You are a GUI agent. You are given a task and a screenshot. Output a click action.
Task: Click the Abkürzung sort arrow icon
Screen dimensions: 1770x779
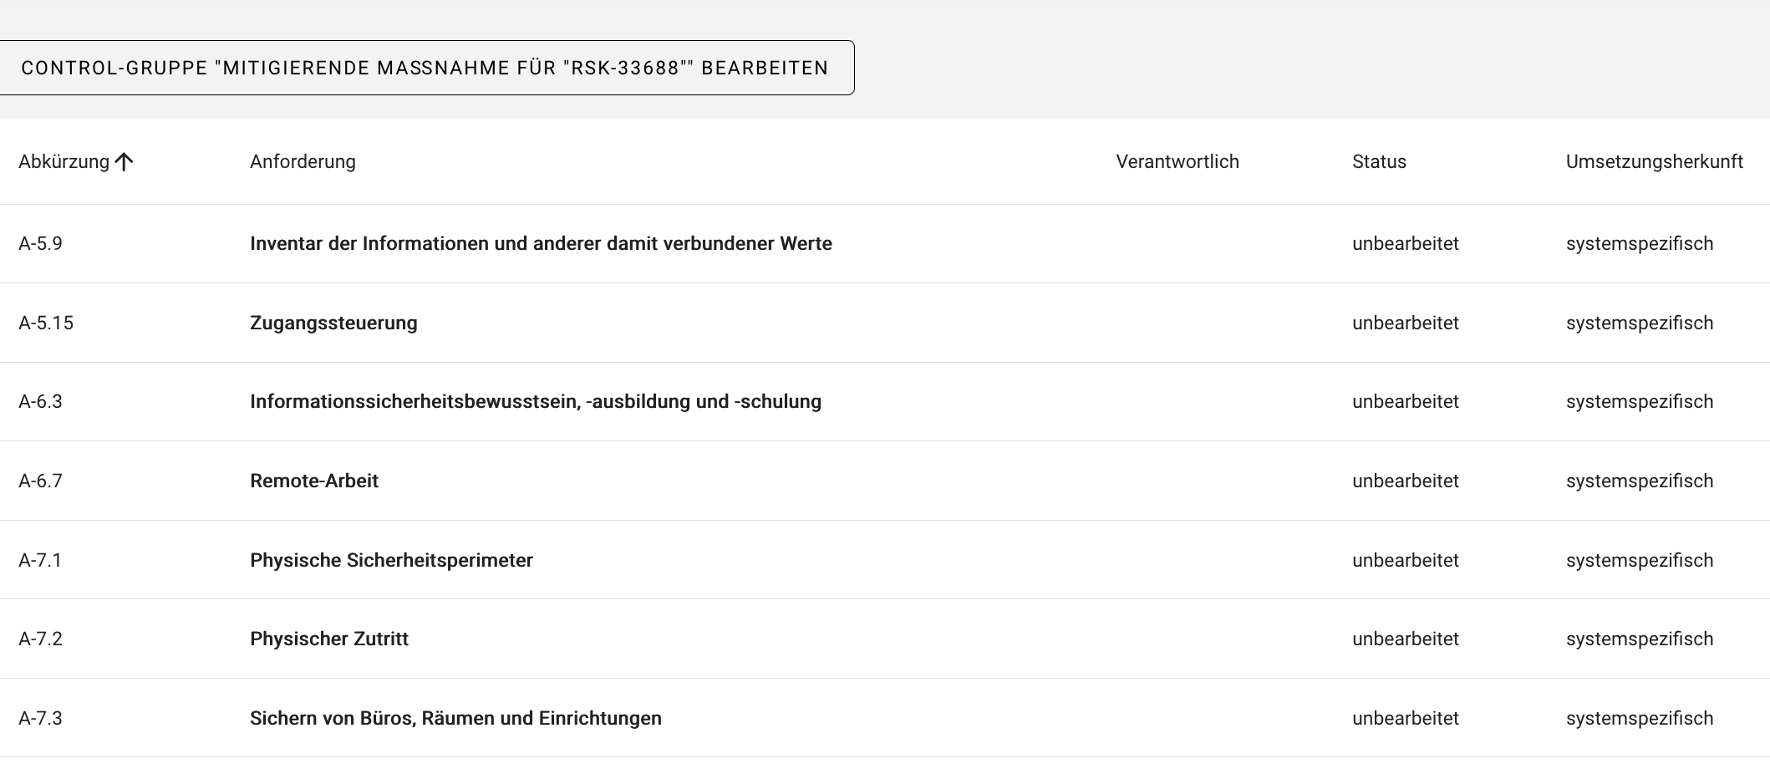(124, 162)
